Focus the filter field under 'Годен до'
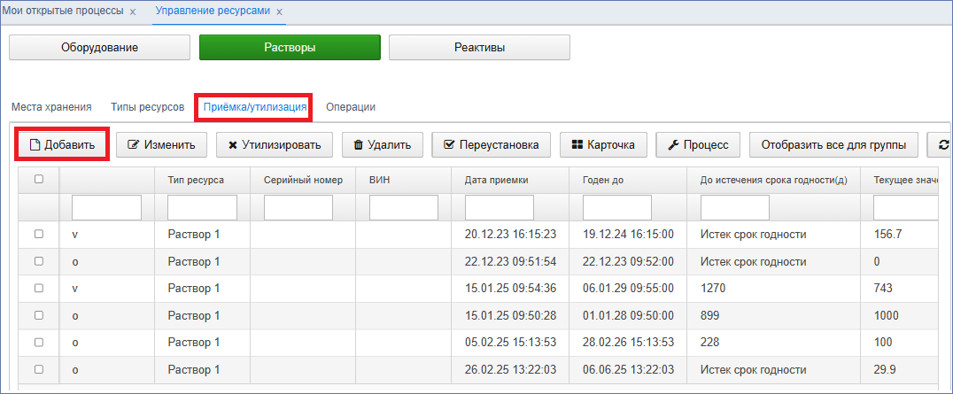953x394 pixels. click(x=617, y=207)
